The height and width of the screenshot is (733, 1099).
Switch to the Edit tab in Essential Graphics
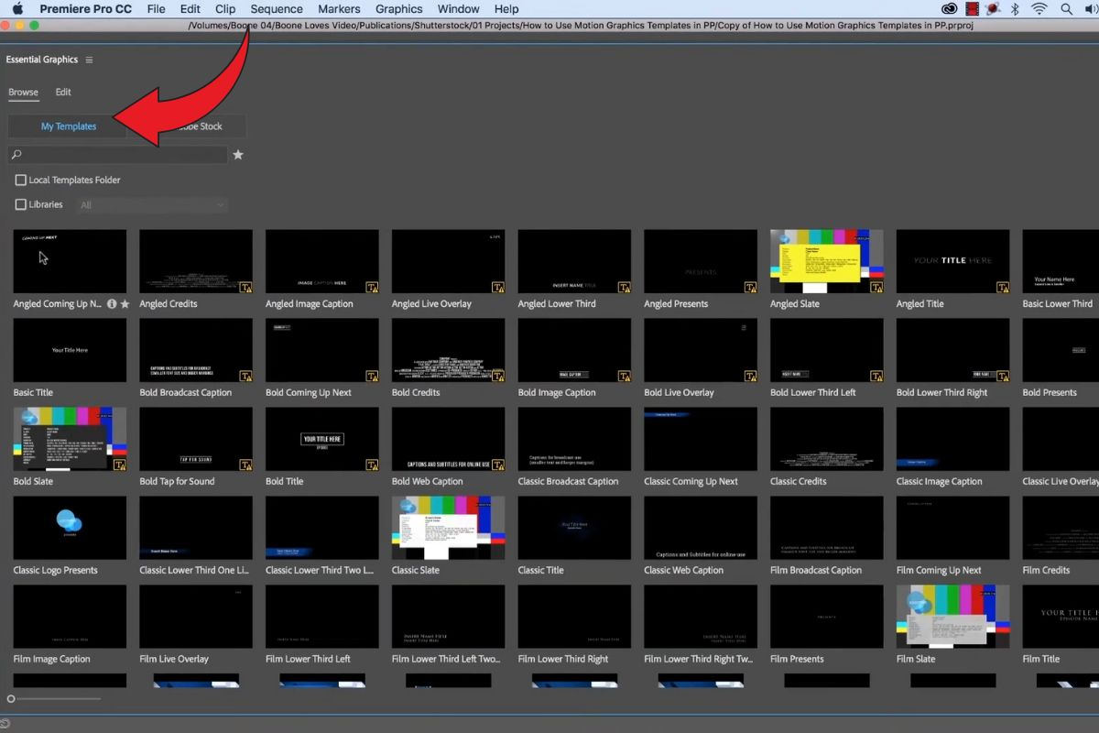[63, 93]
